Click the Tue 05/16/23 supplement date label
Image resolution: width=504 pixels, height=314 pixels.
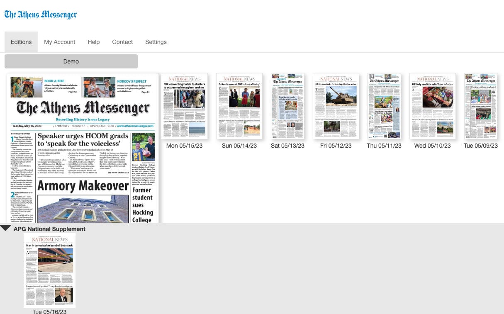tap(49, 311)
